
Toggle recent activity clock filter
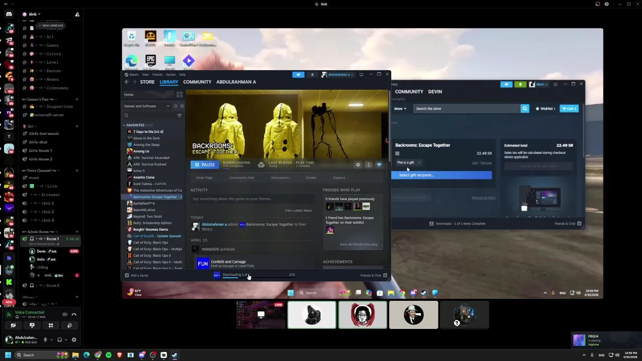176,106
